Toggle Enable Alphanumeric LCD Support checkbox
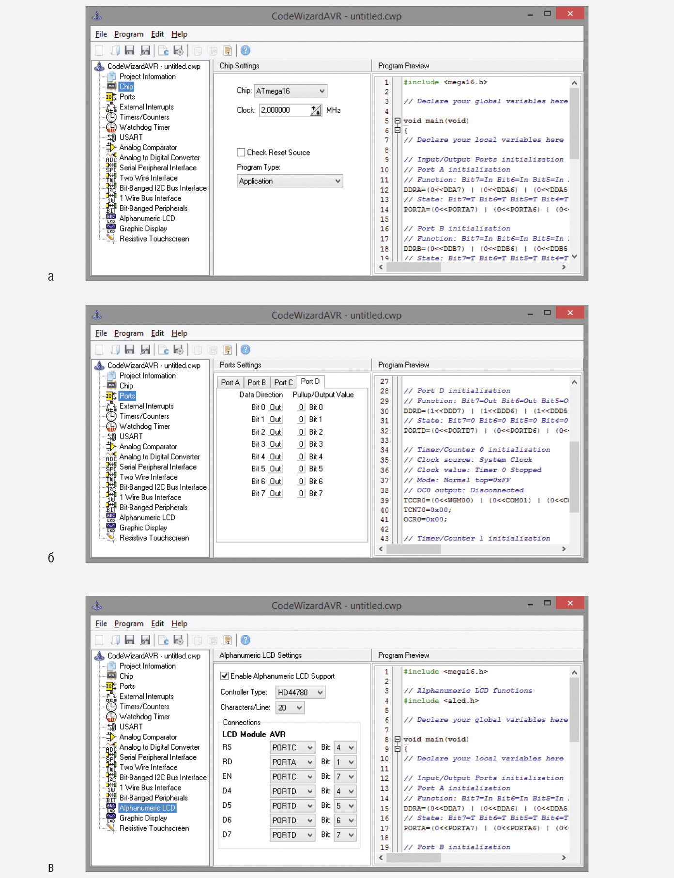 (225, 676)
